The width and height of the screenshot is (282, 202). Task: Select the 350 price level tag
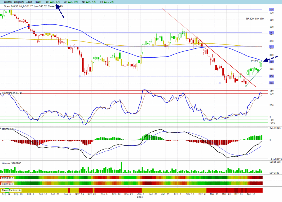271,62
